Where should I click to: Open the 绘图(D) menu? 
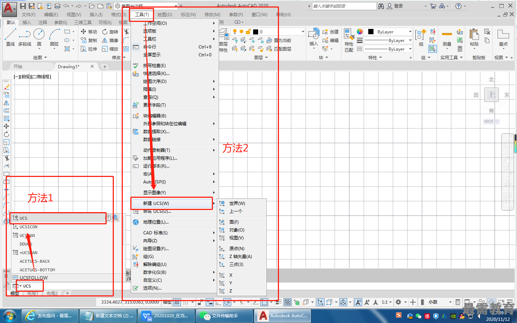[165, 15]
